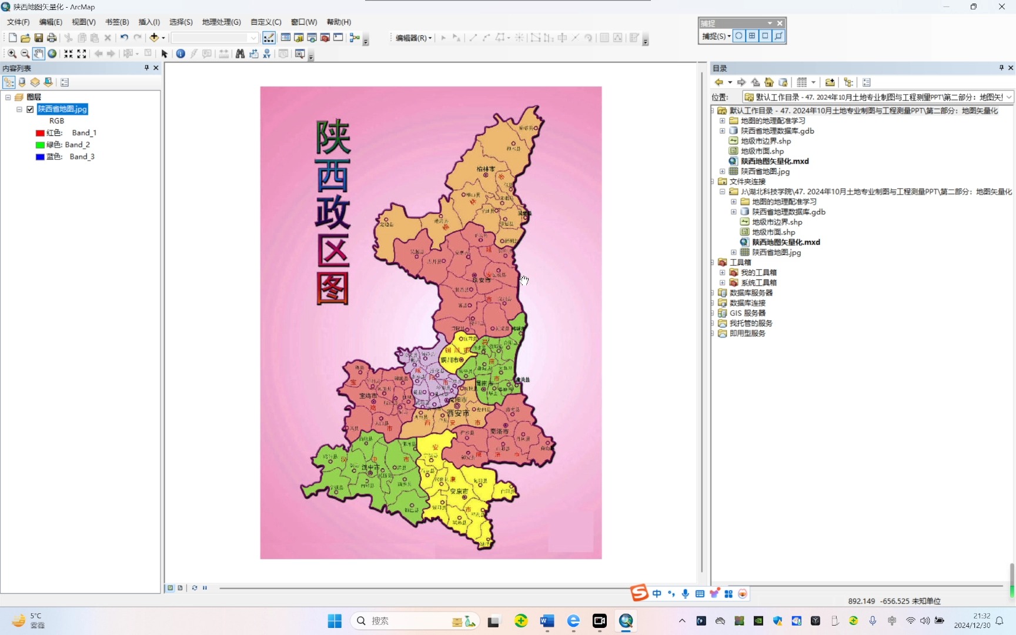Activate the Pan tool
The width and height of the screenshot is (1016, 635).
click(x=38, y=54)
